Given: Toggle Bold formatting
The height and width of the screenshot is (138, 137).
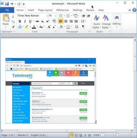Looking at the screenshot, I should pos(20,21).
